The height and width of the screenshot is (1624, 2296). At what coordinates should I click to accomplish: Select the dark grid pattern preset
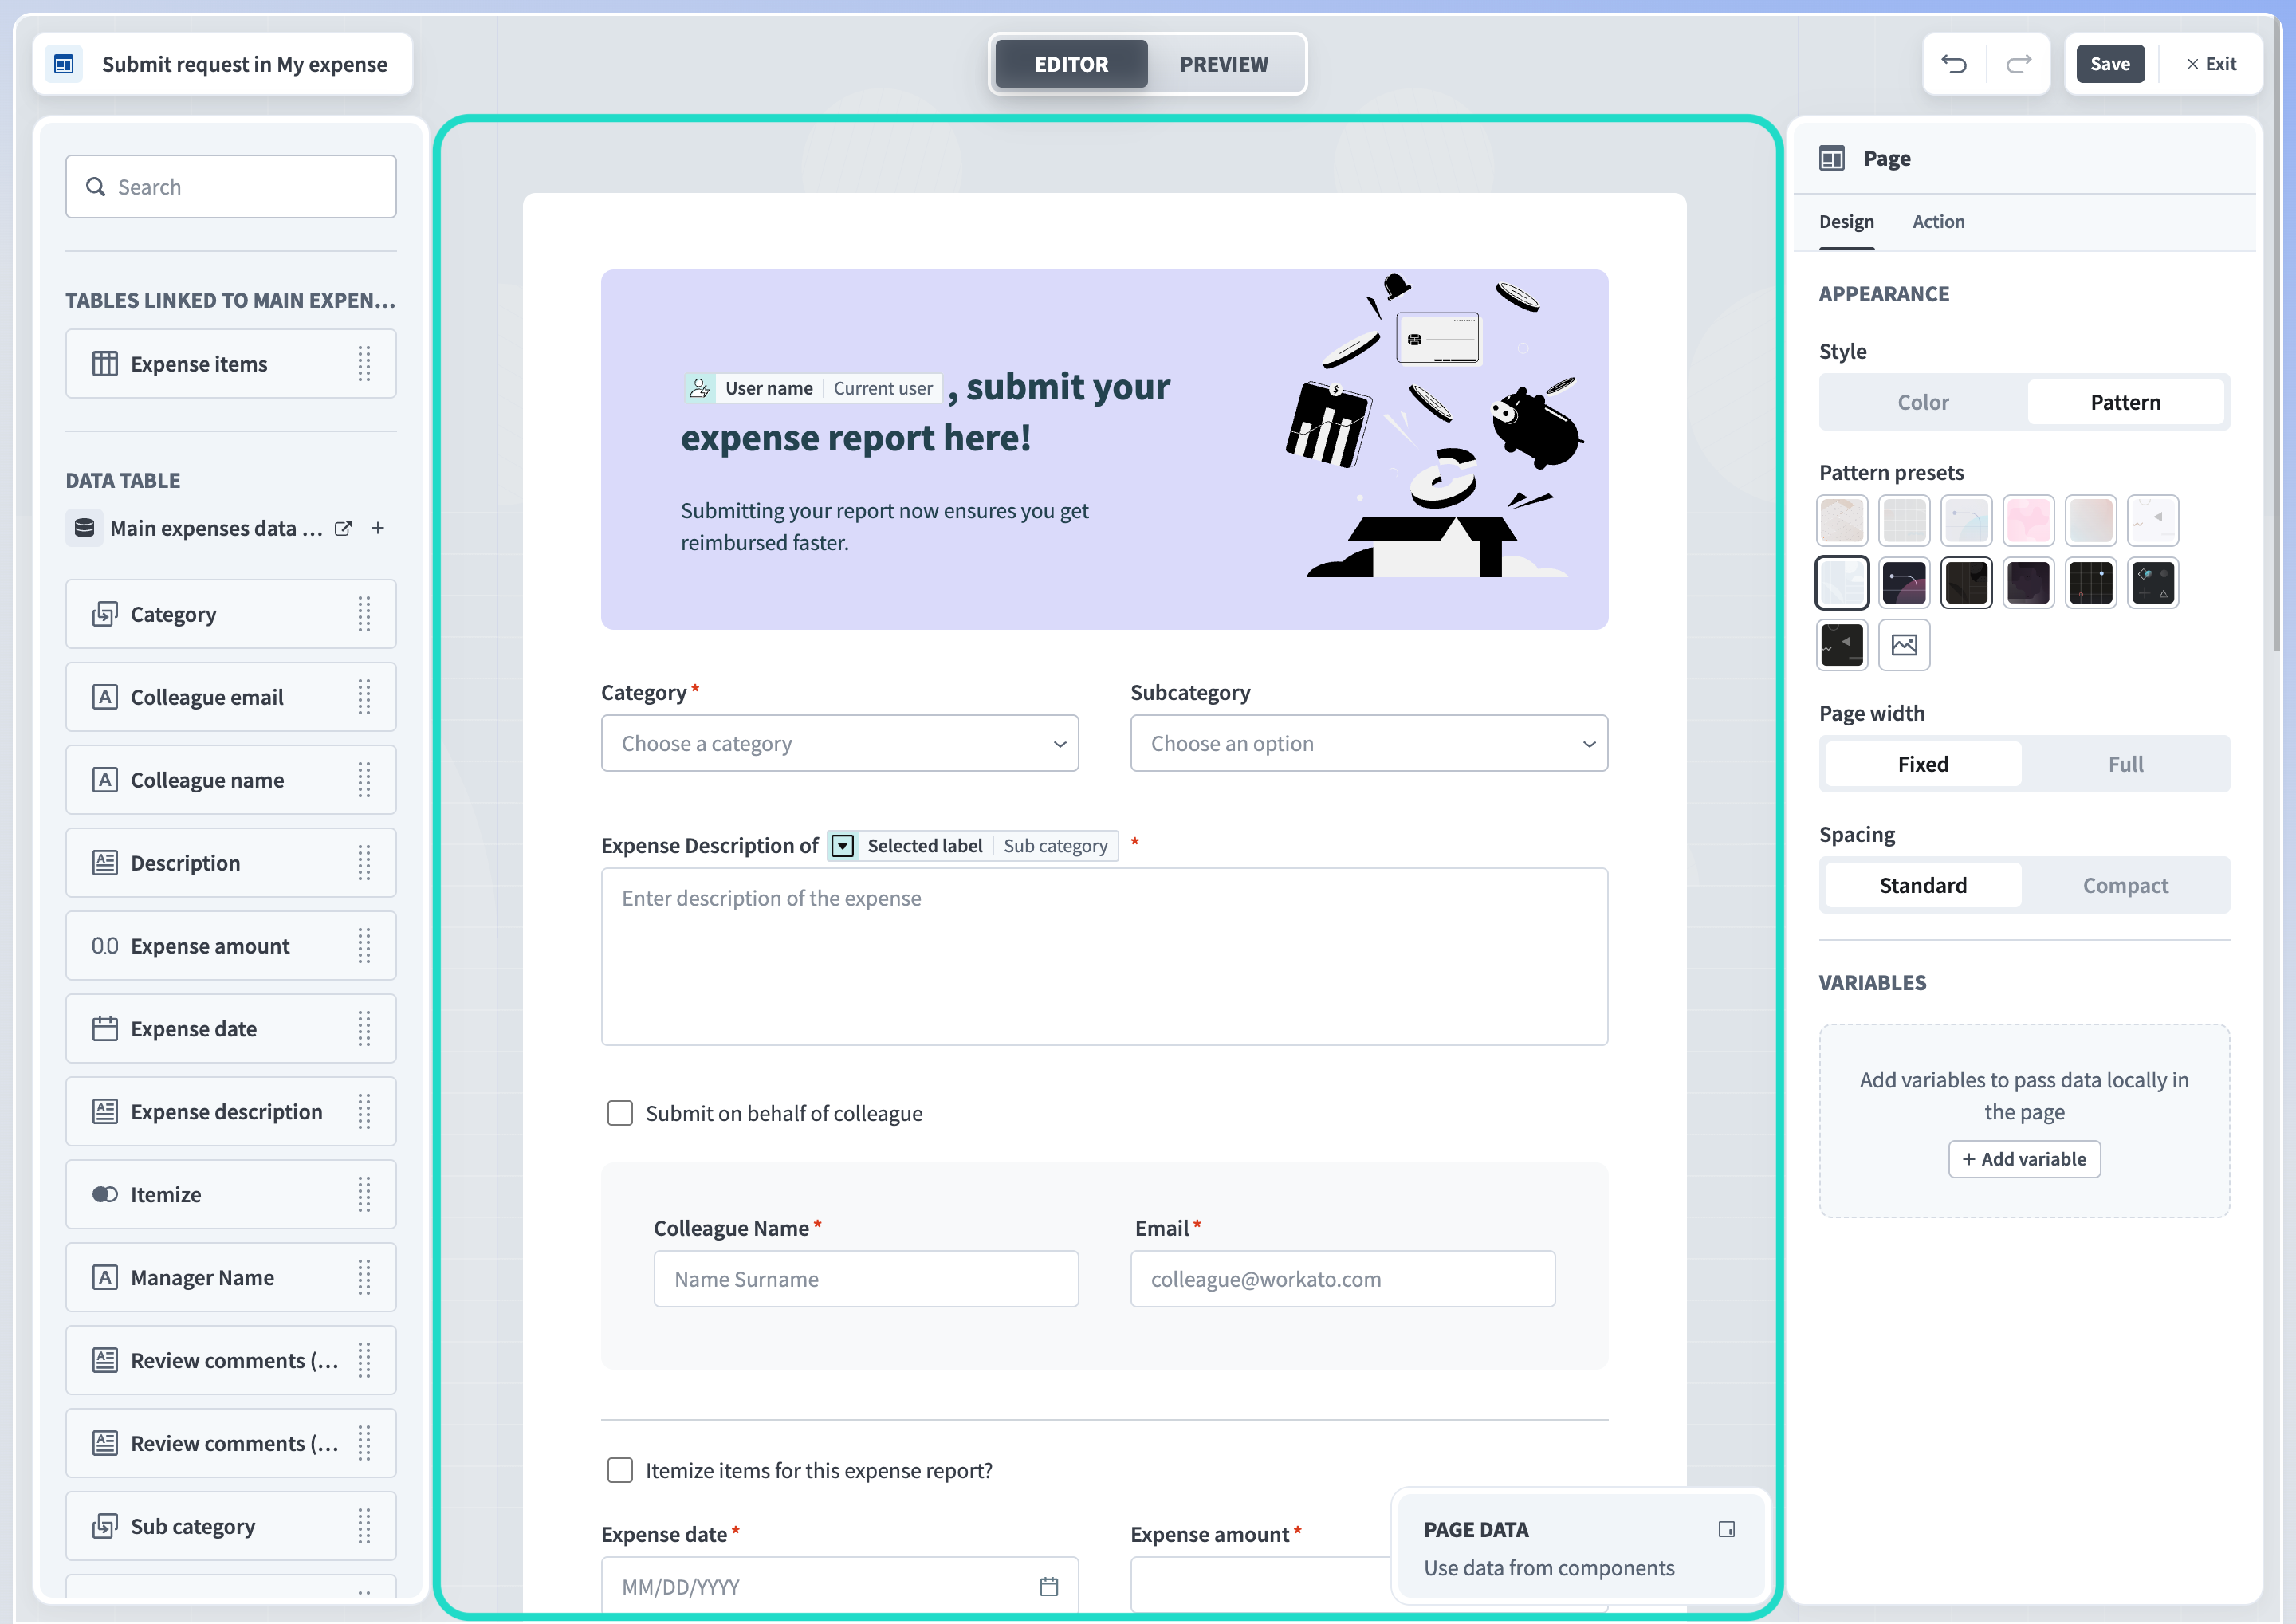pos(2091,583)
